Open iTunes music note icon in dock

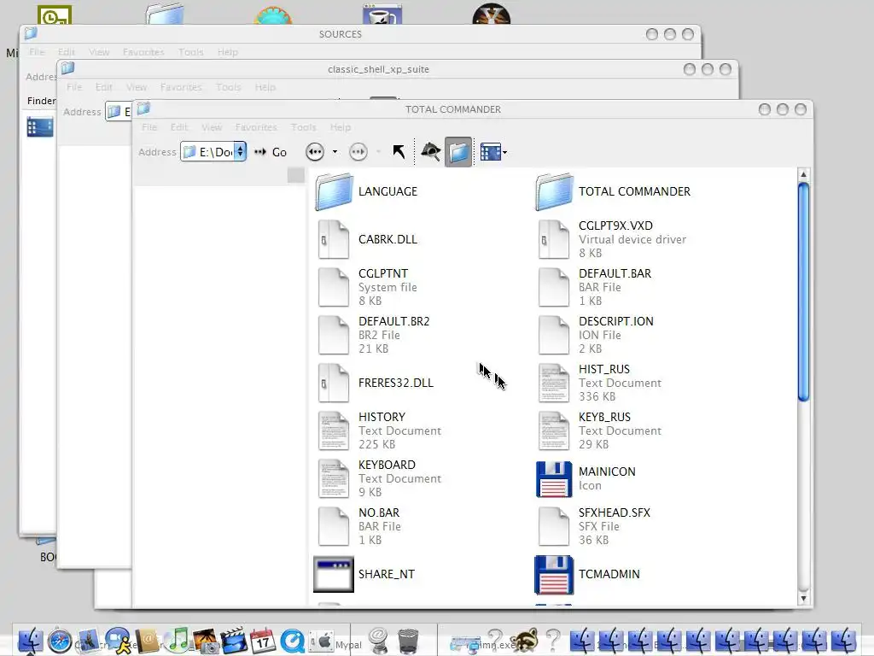pyautogui.click(x=178, y=640)
